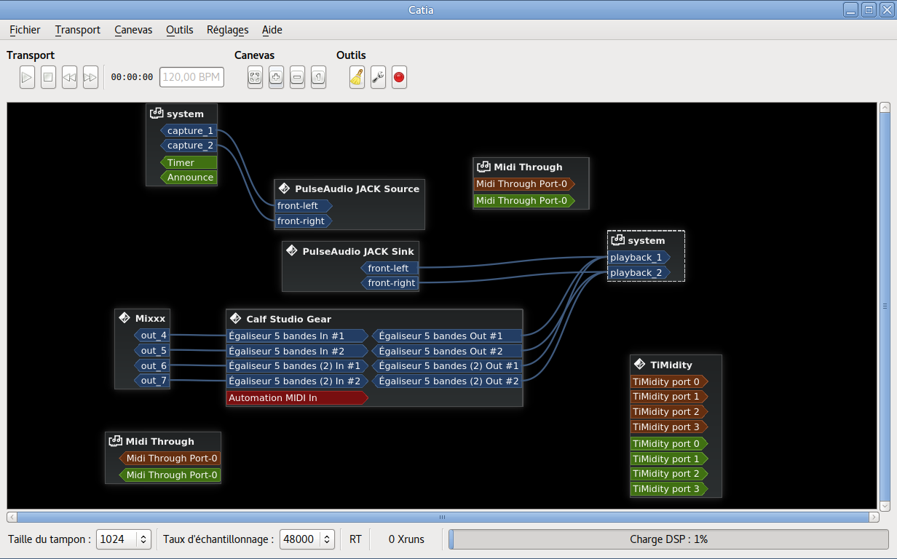Click the broom clear Xruns icon

(357, 77)
